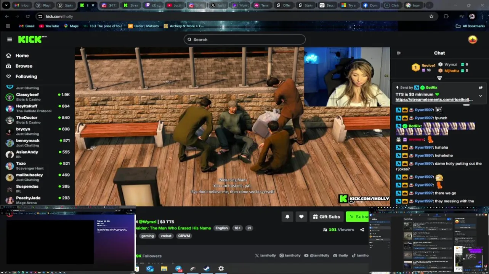Click Revive1 top gifter in leaderboard
This screenshot has width=489, height=274.
(x=428, y=65)
